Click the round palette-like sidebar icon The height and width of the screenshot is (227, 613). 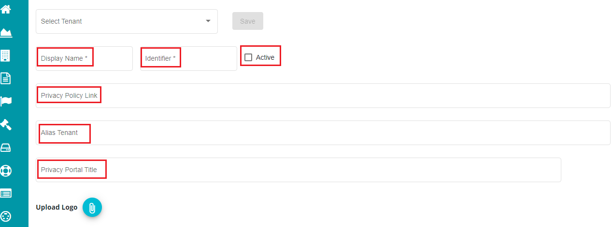tap(6, 216)
